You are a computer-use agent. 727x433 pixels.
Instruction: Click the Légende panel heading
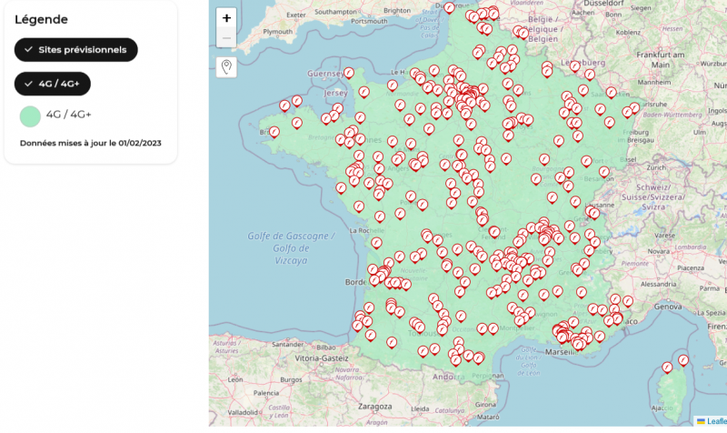click(41, 19)
